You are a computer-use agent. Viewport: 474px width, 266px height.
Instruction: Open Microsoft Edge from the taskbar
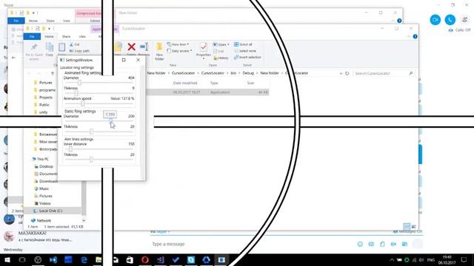84,259
